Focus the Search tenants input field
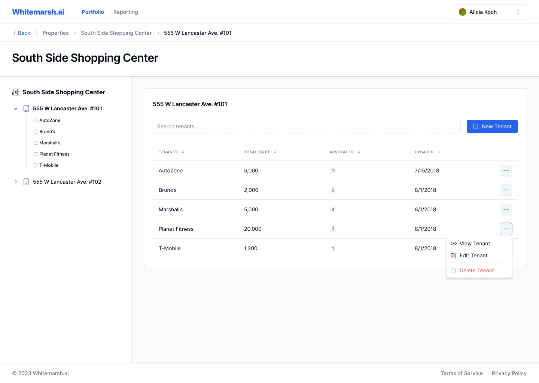Image resolution: width=539 pixels, height=383 pixels. point(307,126)
